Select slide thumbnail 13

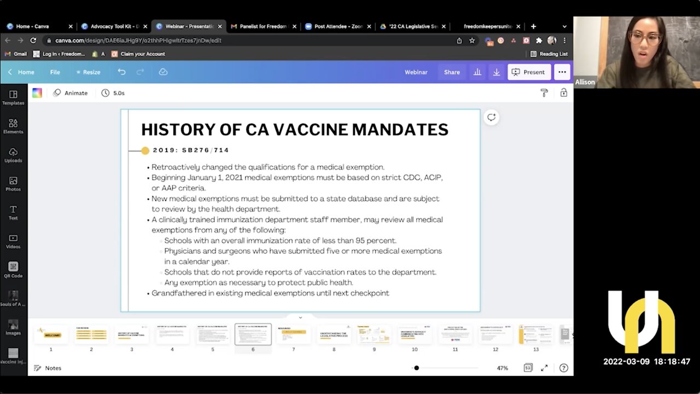[x=536, y=334]
